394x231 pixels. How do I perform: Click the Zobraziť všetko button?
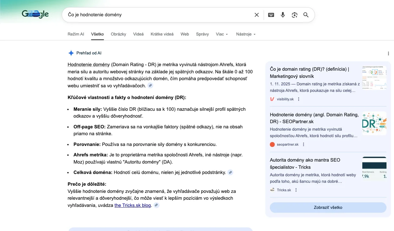click(x=328, y=208)
